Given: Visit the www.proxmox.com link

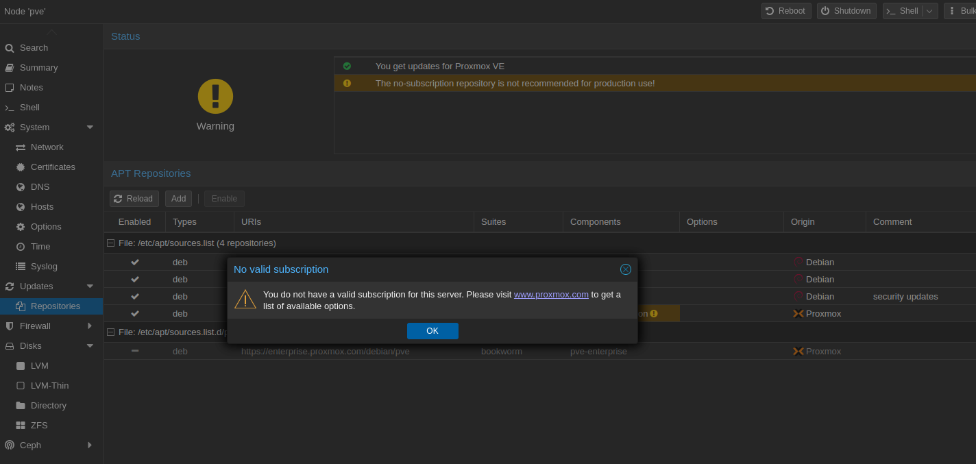Looking at the screenshot, I should (550, 294).
